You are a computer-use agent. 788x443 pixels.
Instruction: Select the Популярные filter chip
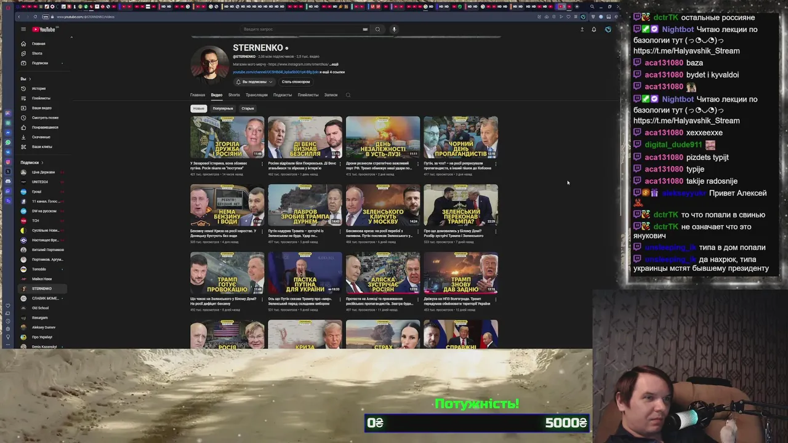click(223, 108)
